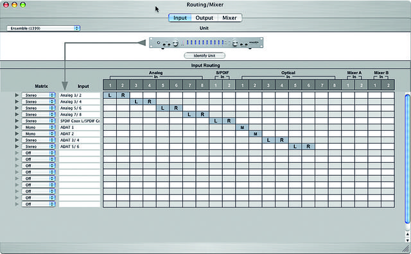
Task: Open the Ensemble unit selector dropdown
Action: click(x=44, y=28)
